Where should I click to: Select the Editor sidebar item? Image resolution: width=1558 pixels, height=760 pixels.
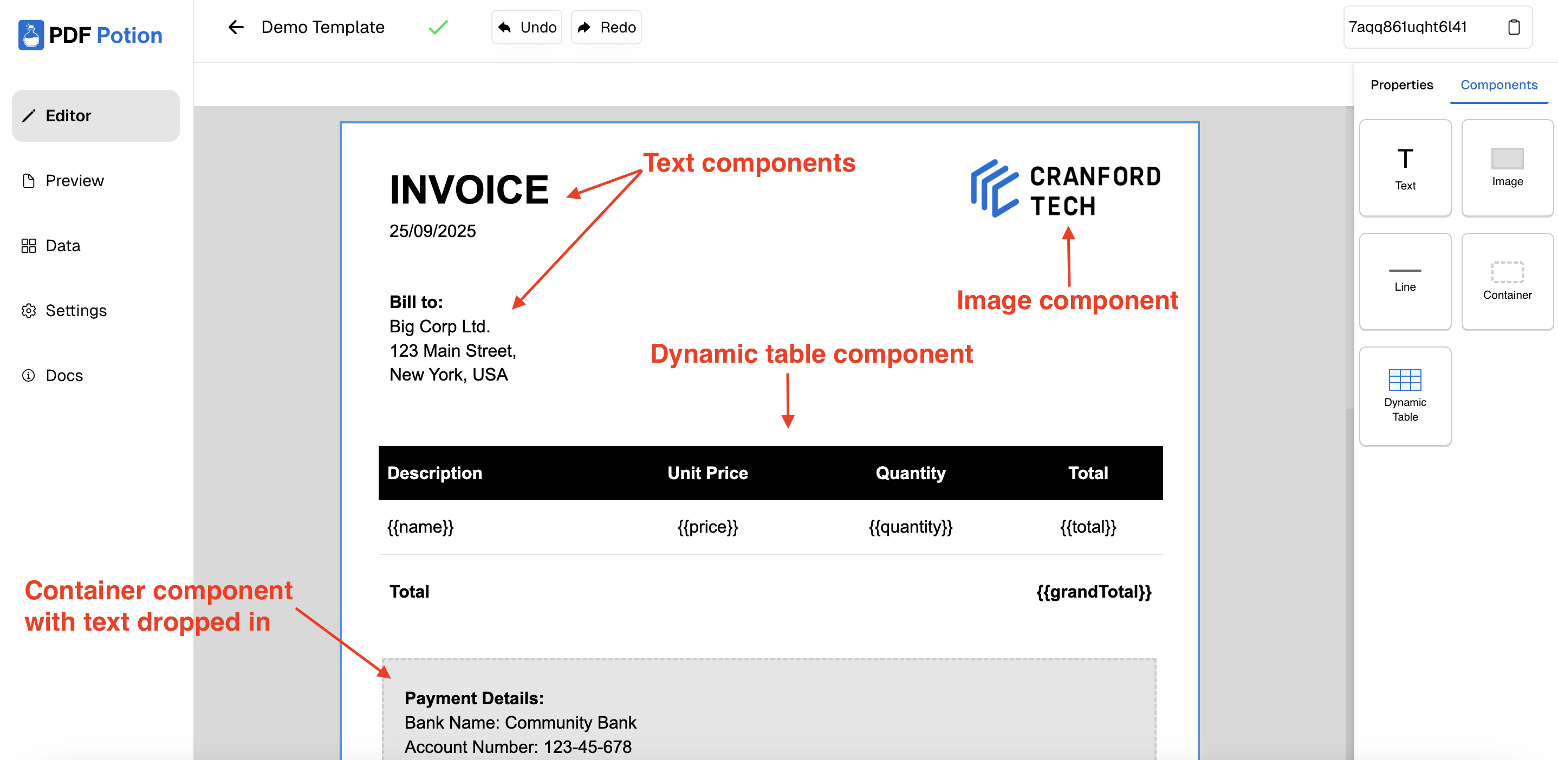(95, 115)
